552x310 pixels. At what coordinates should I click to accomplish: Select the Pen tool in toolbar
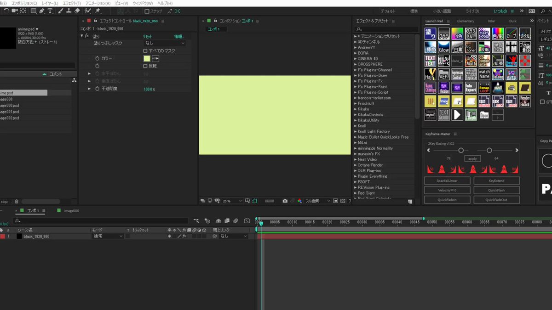tap(42, 11)
